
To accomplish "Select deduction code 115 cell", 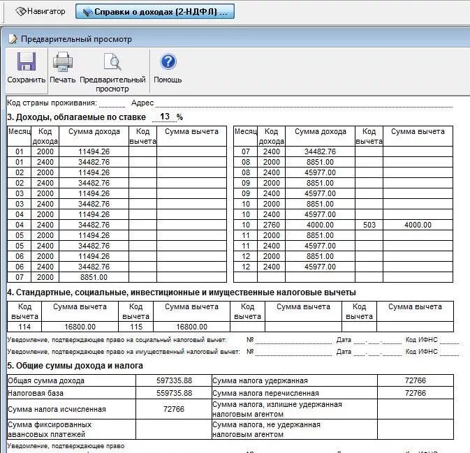I will click(136, 327).
